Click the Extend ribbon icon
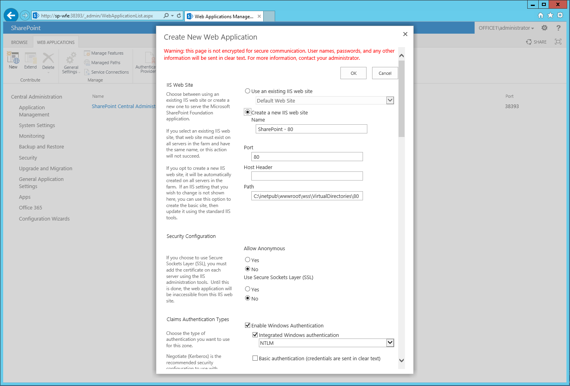 point(30,61)
